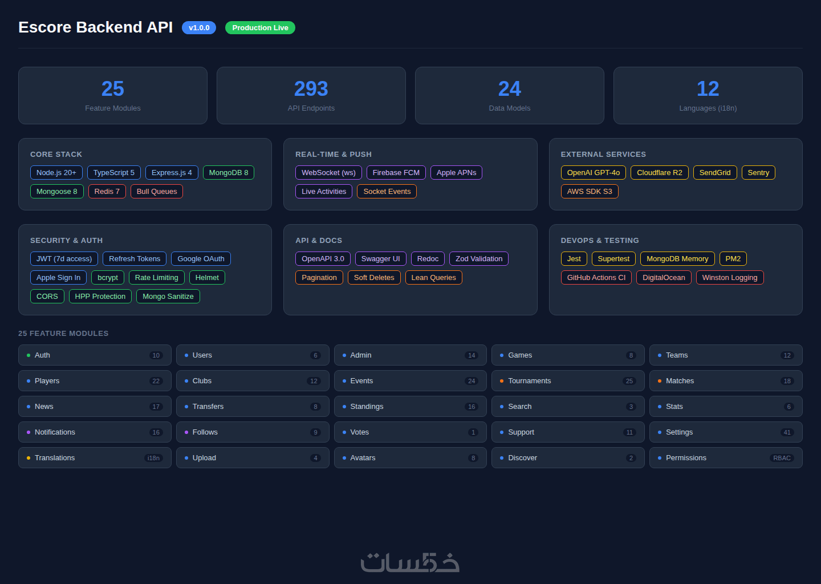Click the OpenAI GPT-4o tag

click(x=594, y=172)
